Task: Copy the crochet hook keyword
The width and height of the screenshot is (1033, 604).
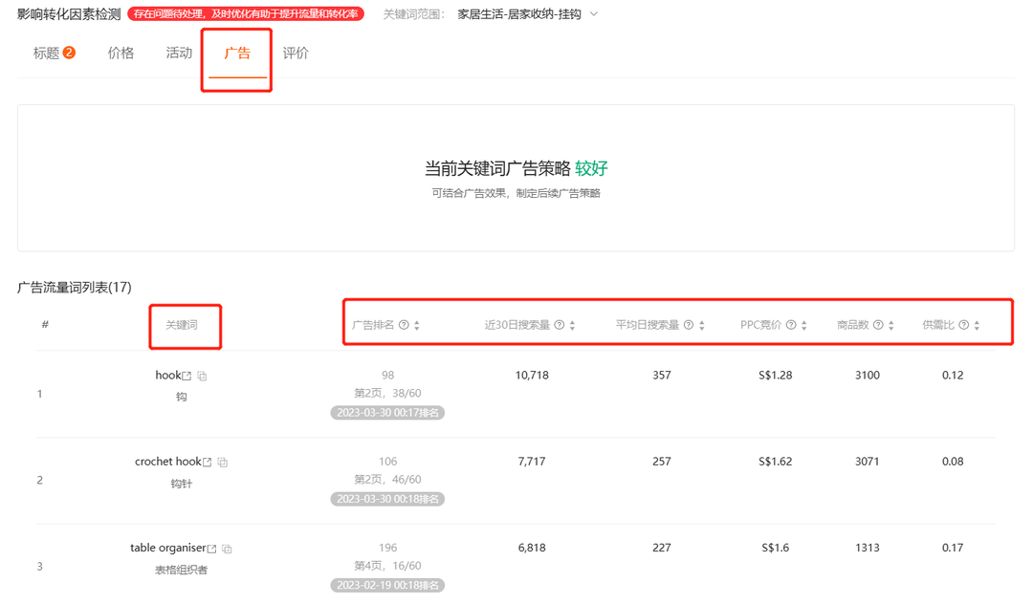Action: (223, 462)
